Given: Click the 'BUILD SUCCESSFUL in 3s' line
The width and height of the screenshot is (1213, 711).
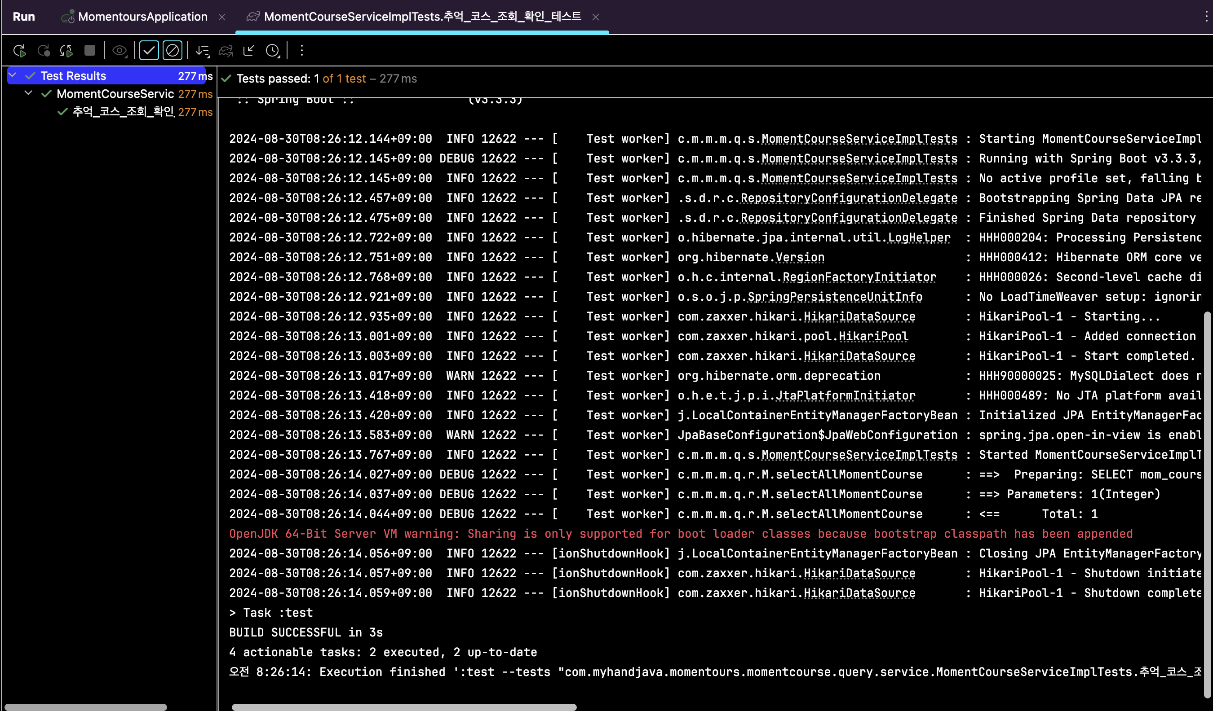Looking at the screenshot, I should 305,632.
